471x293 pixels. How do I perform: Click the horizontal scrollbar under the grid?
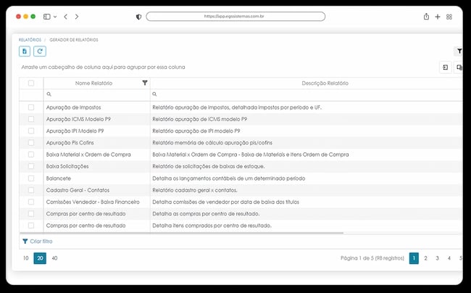[182, 233]
